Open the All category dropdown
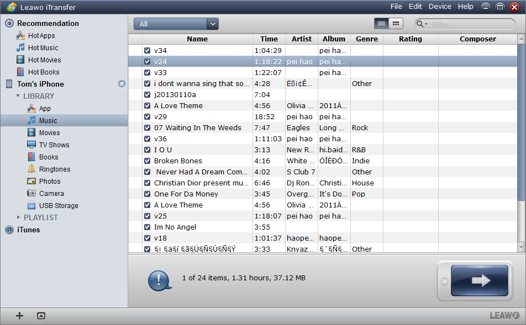Viewport: 526px width, 325px height. click(176, 24)
